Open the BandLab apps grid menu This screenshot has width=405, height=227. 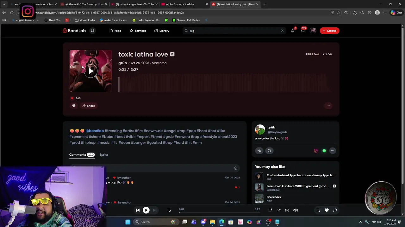(92, 31)
